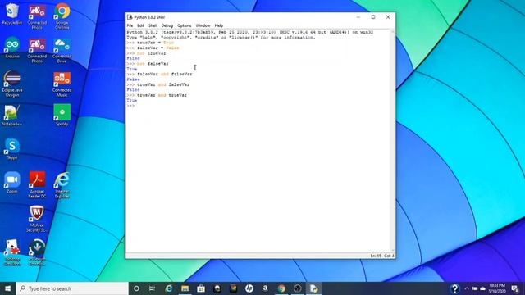Click the vertical scrollbar of the shell
The width and height of the screenshot is (525, 295).
(393, 140)
